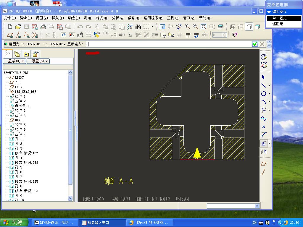The height and width of the screenshot is (227, 303).
Task: Select the shaded display mode icon
Action: point(257,27)
